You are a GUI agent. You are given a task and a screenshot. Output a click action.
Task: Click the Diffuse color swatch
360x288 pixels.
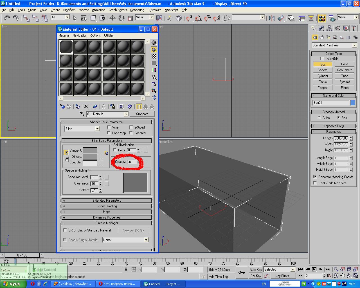coord(90,157)
